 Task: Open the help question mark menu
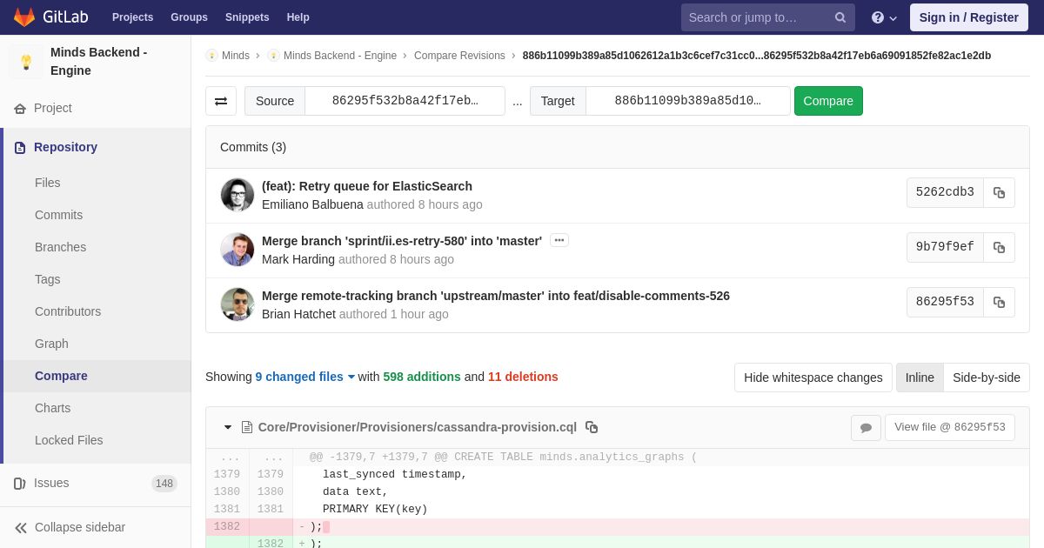[x=884, y=17]
